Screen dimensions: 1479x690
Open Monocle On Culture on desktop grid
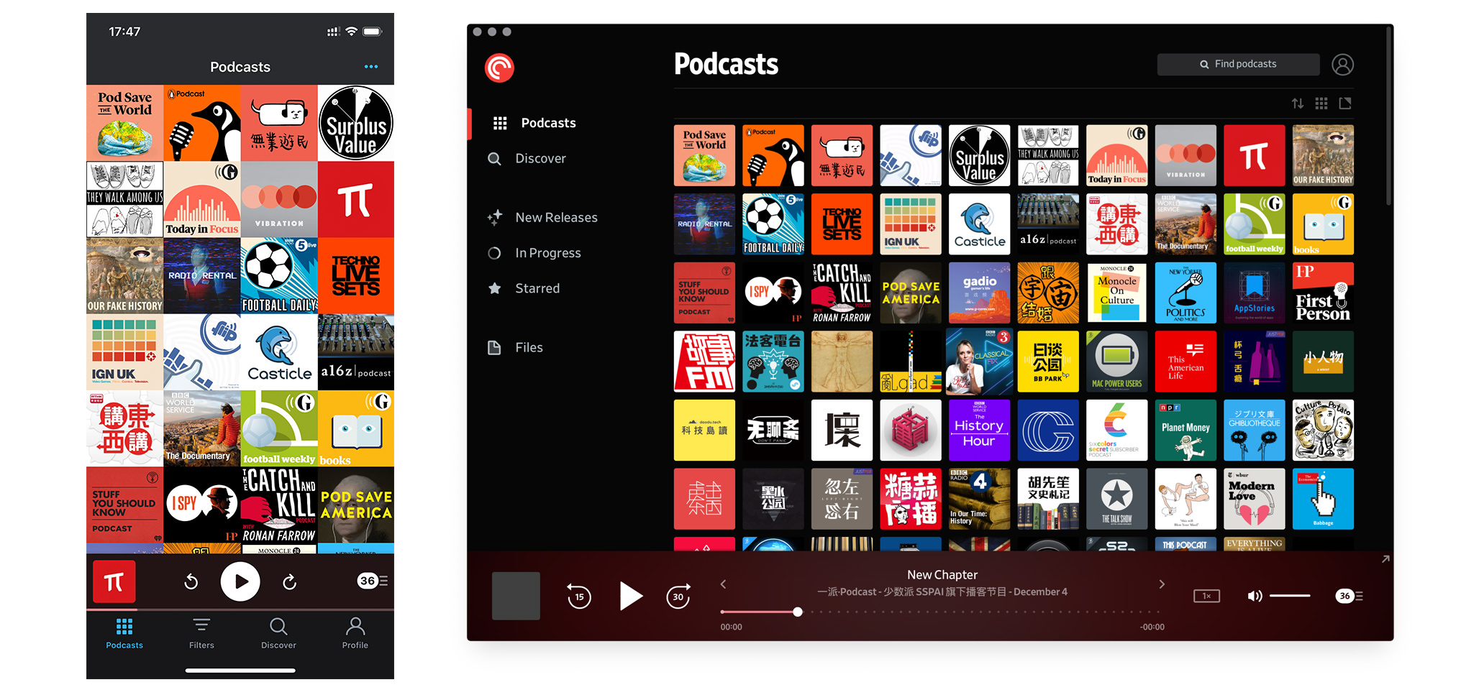tap(1116, 293)
